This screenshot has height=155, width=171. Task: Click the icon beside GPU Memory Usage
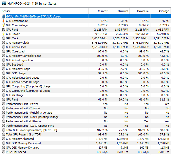pos(4,69)
